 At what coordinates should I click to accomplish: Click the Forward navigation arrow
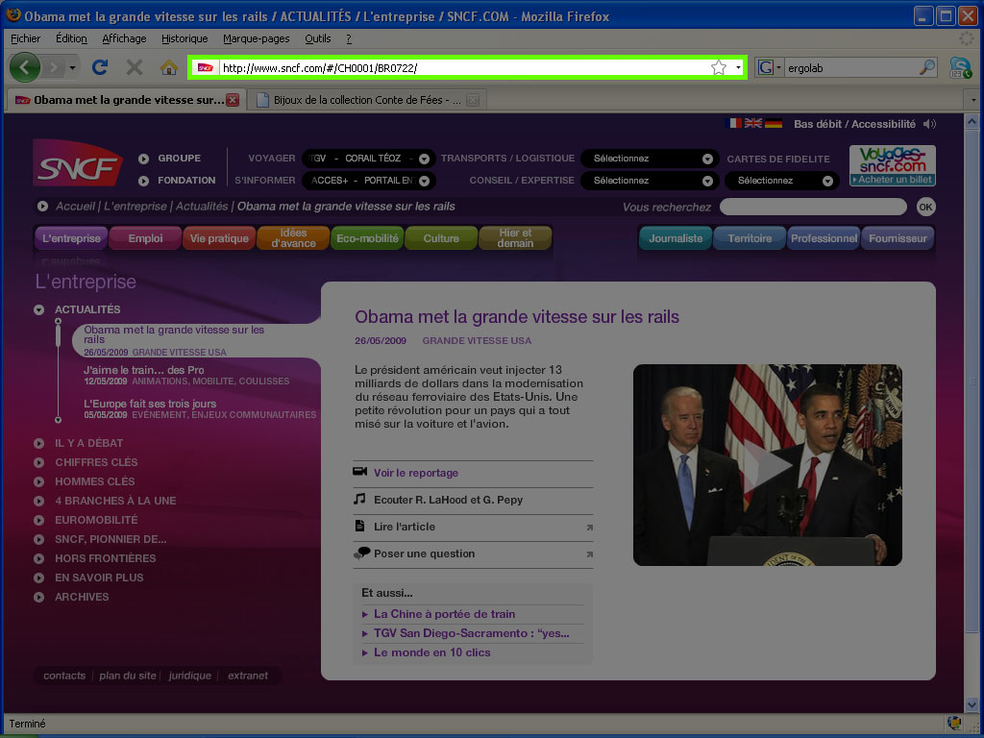tap(54, 67)
